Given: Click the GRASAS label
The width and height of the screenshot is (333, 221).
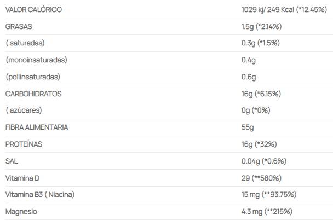Looking at the screenshot, I should click(19, 26).
